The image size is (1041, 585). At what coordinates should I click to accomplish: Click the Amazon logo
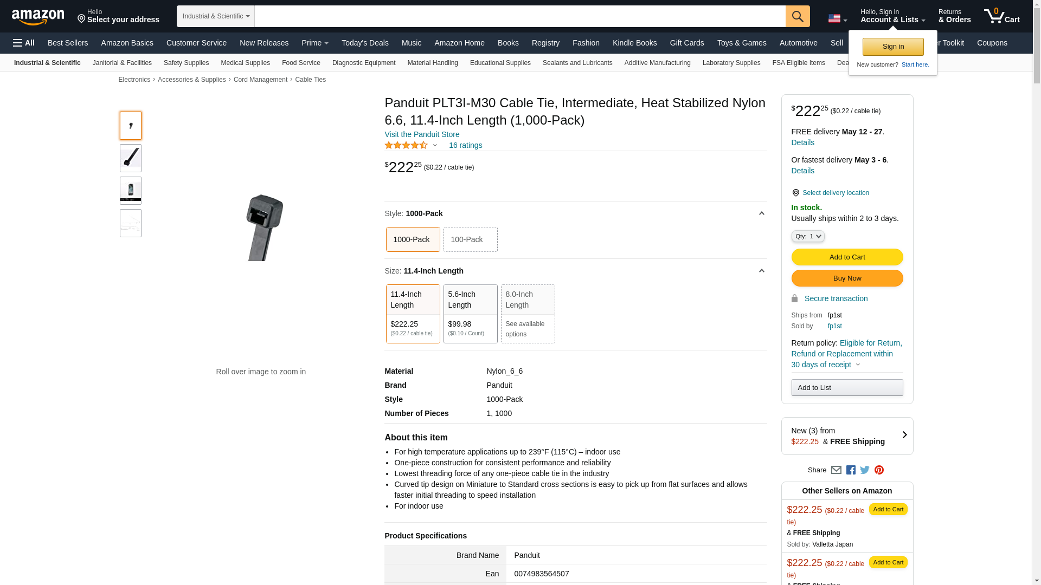point(38,17)
